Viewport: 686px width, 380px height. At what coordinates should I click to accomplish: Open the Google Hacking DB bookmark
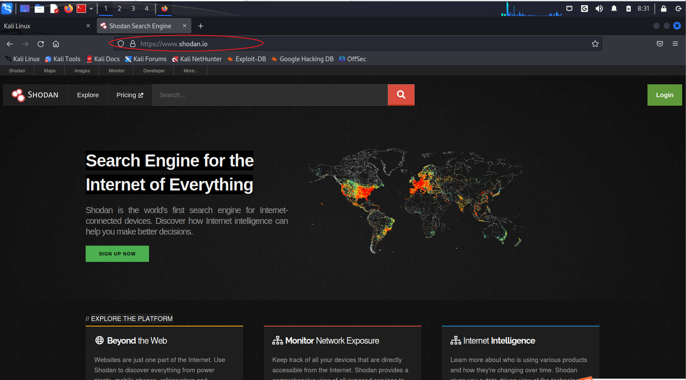click(x=302, y=59)
